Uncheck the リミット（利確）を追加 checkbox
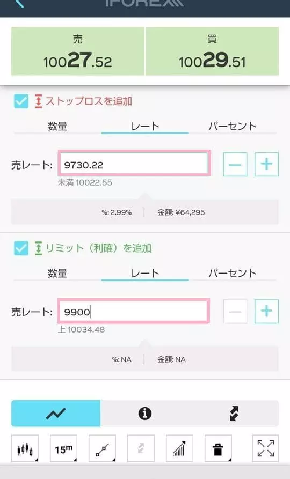The image size is (290, 479). (21, 248)
